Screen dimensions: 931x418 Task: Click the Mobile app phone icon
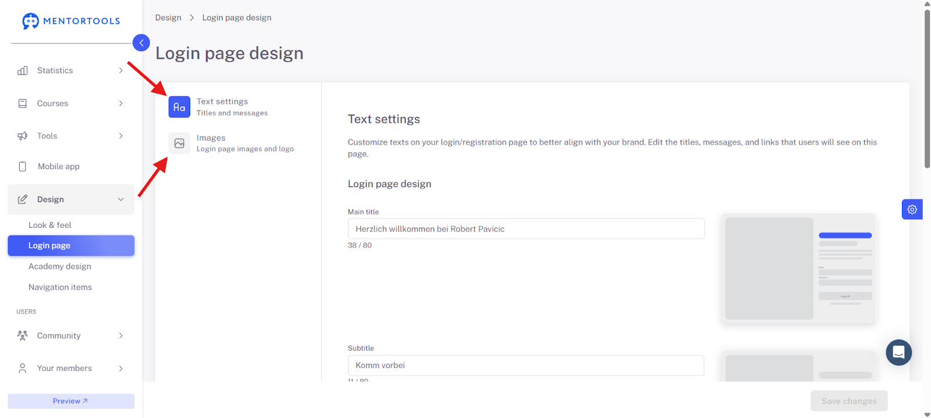23,166
